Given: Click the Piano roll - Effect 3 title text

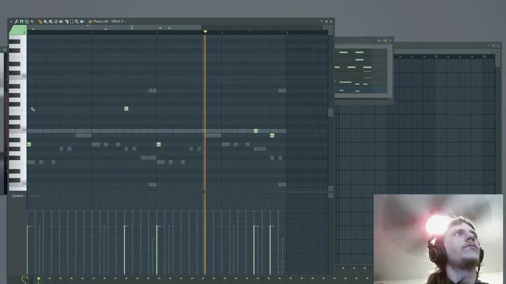Looking at the screenshot, I should click(x=108, y=21).
